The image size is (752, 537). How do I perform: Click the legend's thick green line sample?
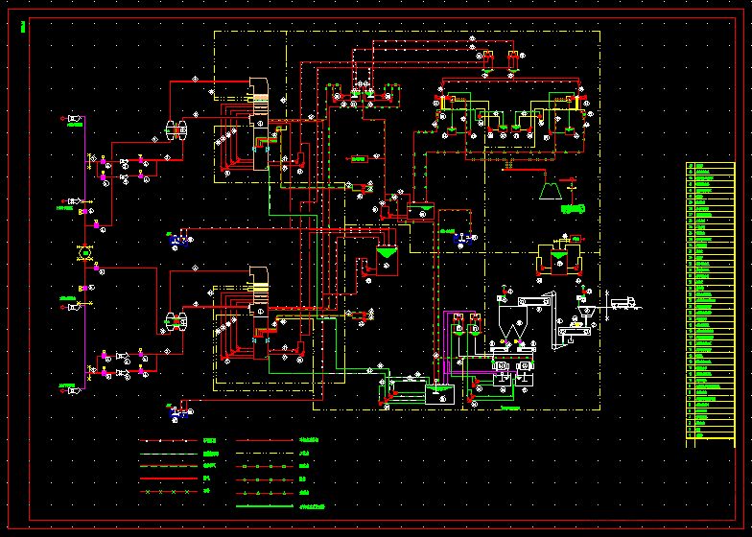point(265,506)
